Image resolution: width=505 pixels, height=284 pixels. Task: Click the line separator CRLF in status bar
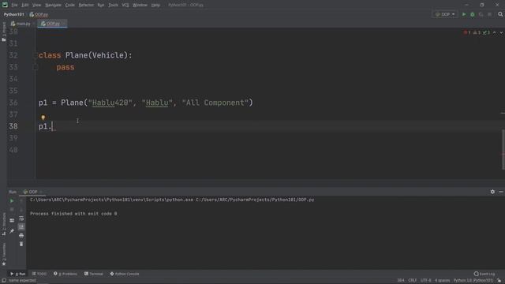(412, 281)
